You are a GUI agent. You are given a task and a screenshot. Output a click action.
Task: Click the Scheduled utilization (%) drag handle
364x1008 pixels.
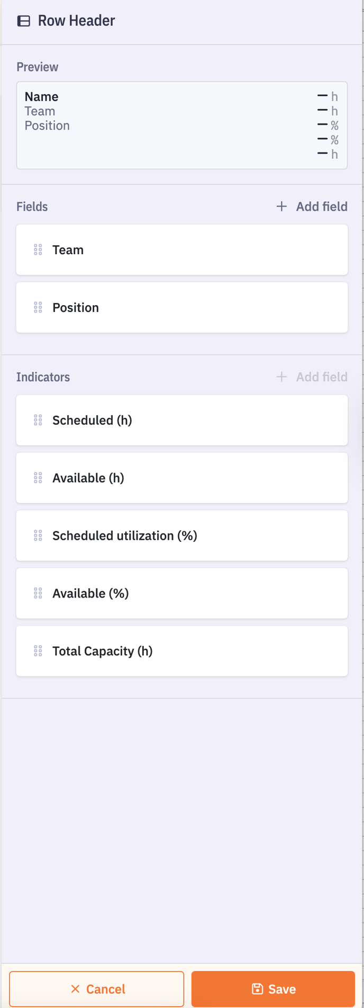[38, 536]
